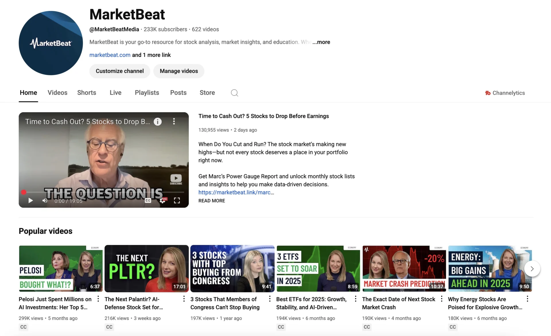The height and width of the screenshot is (336, 551).
Task: Enter fullscreen mode in player
Action: click(x=177, y=200)
